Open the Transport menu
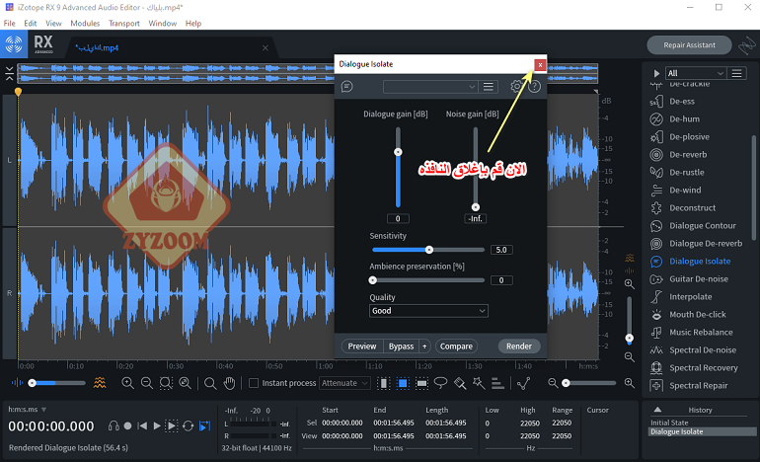The height and width of the screenshot is (462, 760). pos(123,23)
